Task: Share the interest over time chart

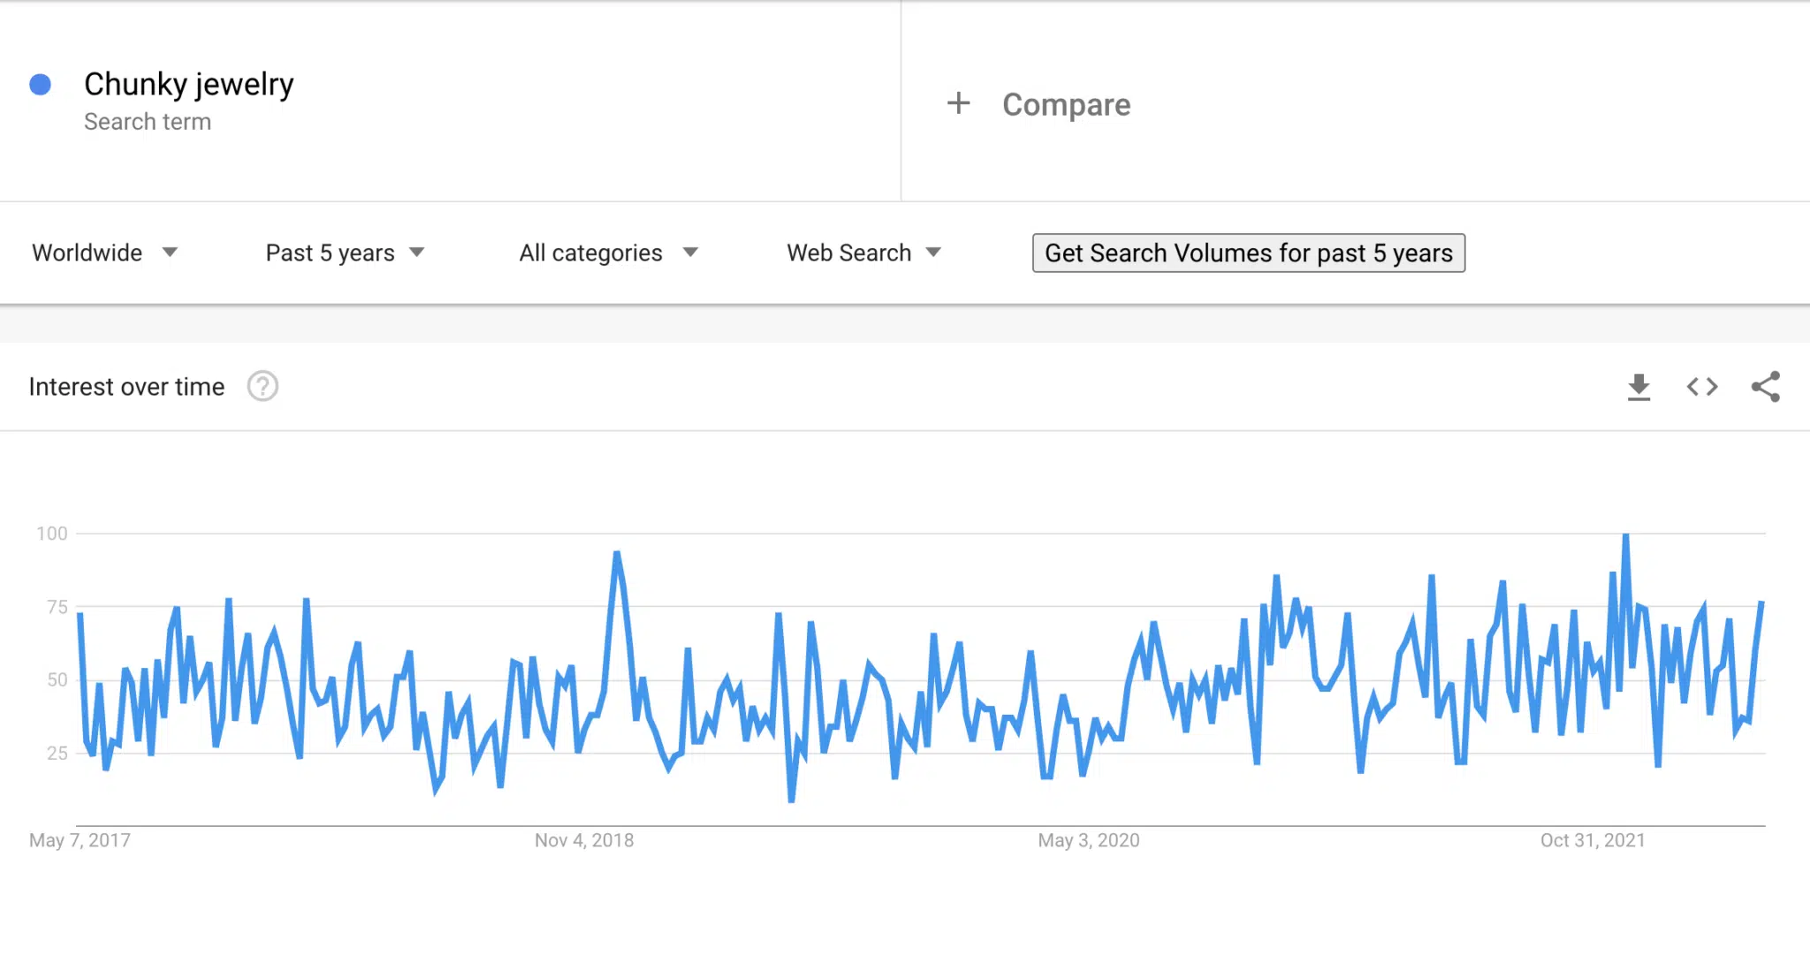Action: [1766, 387]
